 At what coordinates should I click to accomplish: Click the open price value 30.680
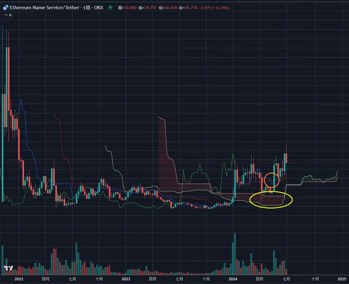coord(131,8)
